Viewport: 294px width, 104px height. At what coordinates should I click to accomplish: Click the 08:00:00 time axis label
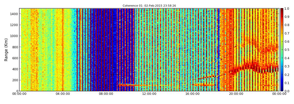tap(106, 94)
